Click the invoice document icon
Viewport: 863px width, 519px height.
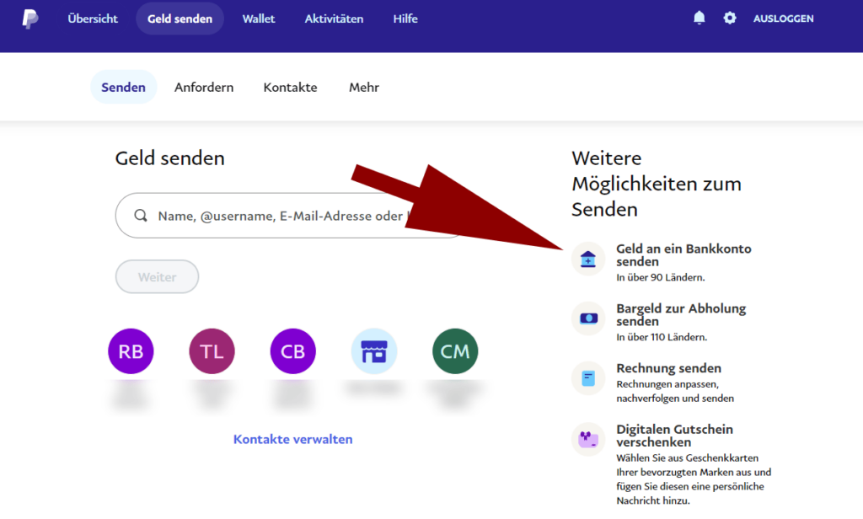point(588,378)
